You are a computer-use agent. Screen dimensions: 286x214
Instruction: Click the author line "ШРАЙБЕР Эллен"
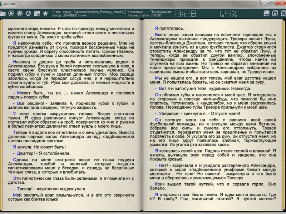pyautogui.click(x=74, y=15)
